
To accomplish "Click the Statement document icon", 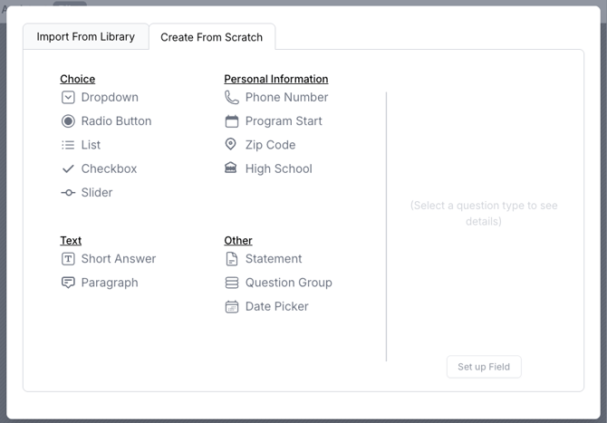I will click(x=232, y=259).
